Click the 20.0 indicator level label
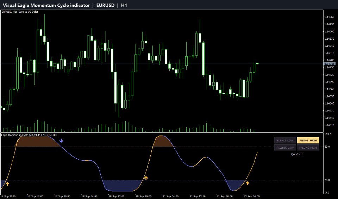The image size is (338, 199). pyautogui.click(x=327, y=180)
